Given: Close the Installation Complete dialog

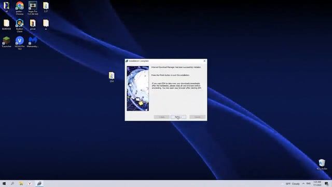Looking at the screenshot, I should (x=204, y=61).
